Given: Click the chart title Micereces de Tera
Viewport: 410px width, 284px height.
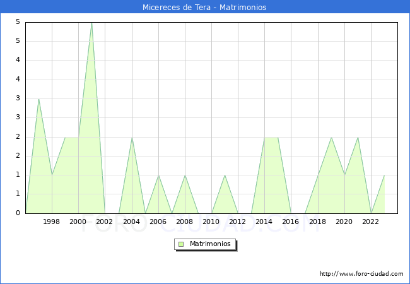Looking at the screenshot, I should [x=204, y=7].
